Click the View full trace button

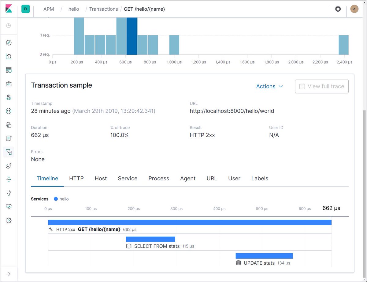pyautogui.click(x=321, y=86)
